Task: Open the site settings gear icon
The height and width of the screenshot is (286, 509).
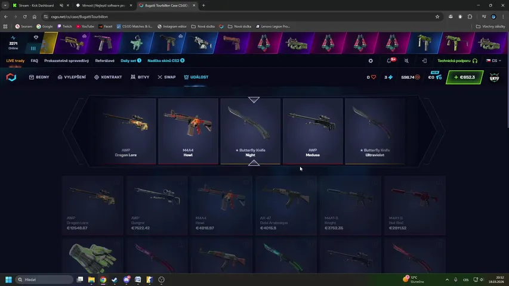Action: pos(371,61)
